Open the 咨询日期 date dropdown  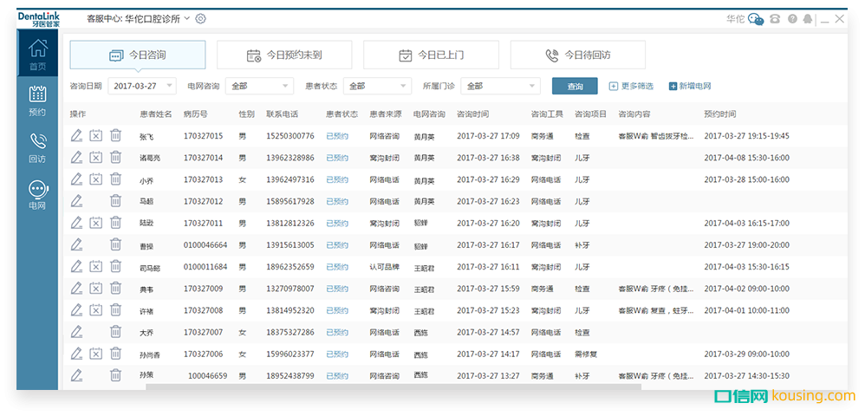coord(142,86)
